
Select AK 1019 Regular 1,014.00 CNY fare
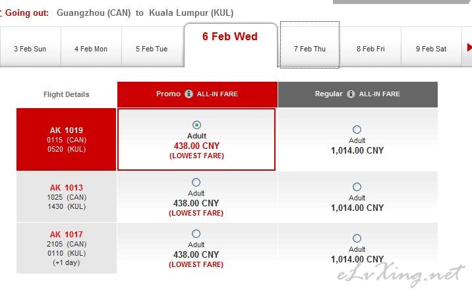(x=357, y=129)
